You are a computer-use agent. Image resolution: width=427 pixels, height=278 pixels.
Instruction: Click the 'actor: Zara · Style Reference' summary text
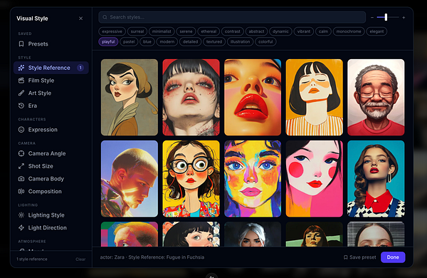(x=152, y=257)
